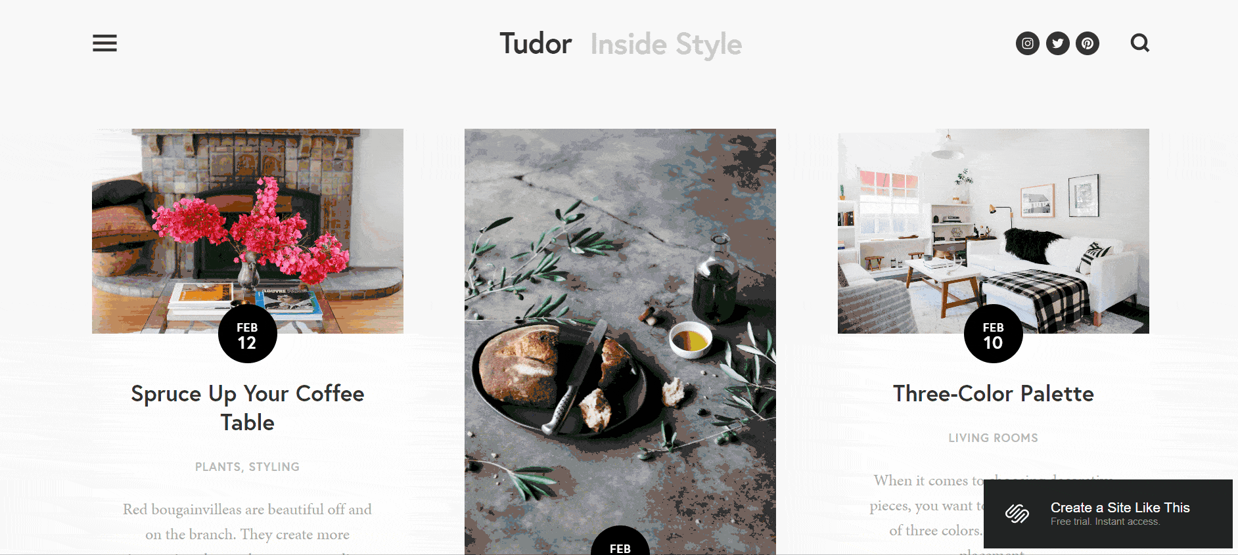1238x555 pixels.
Task: Select the Inside Style tagline
Action: point(666,45)
